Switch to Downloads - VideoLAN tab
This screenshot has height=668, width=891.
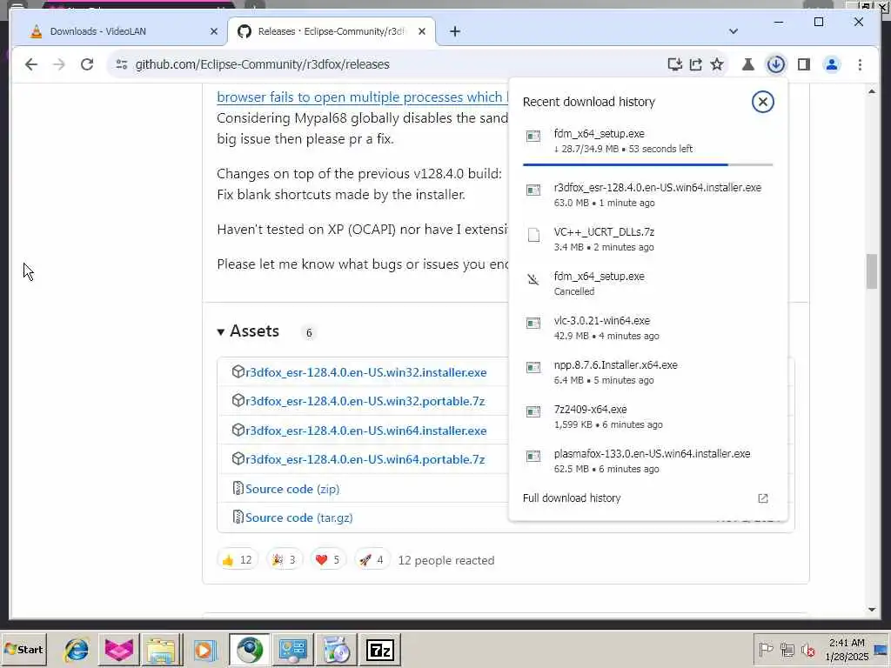click(x=118, y=31)
